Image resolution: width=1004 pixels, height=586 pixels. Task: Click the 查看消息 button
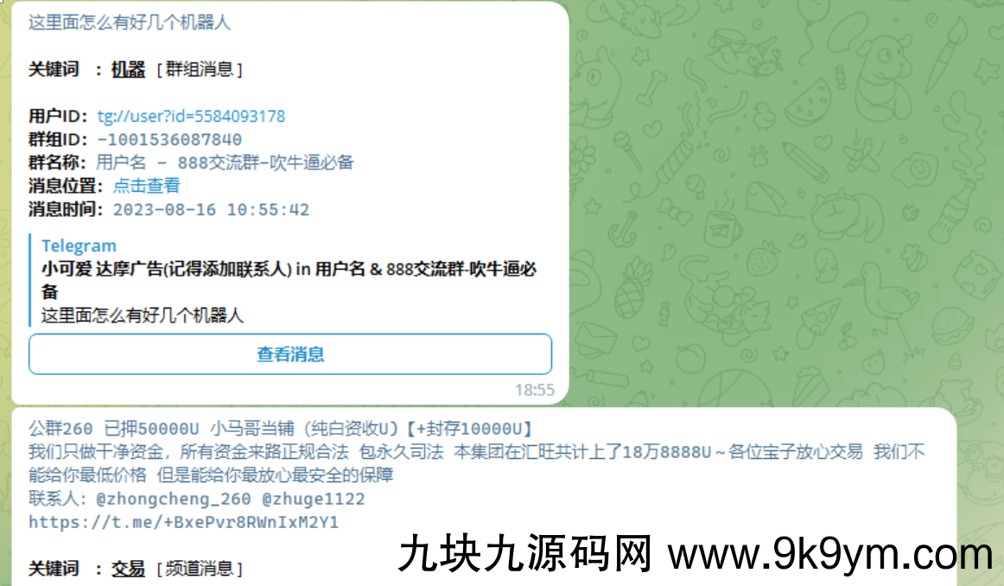[x=290, y=354]
